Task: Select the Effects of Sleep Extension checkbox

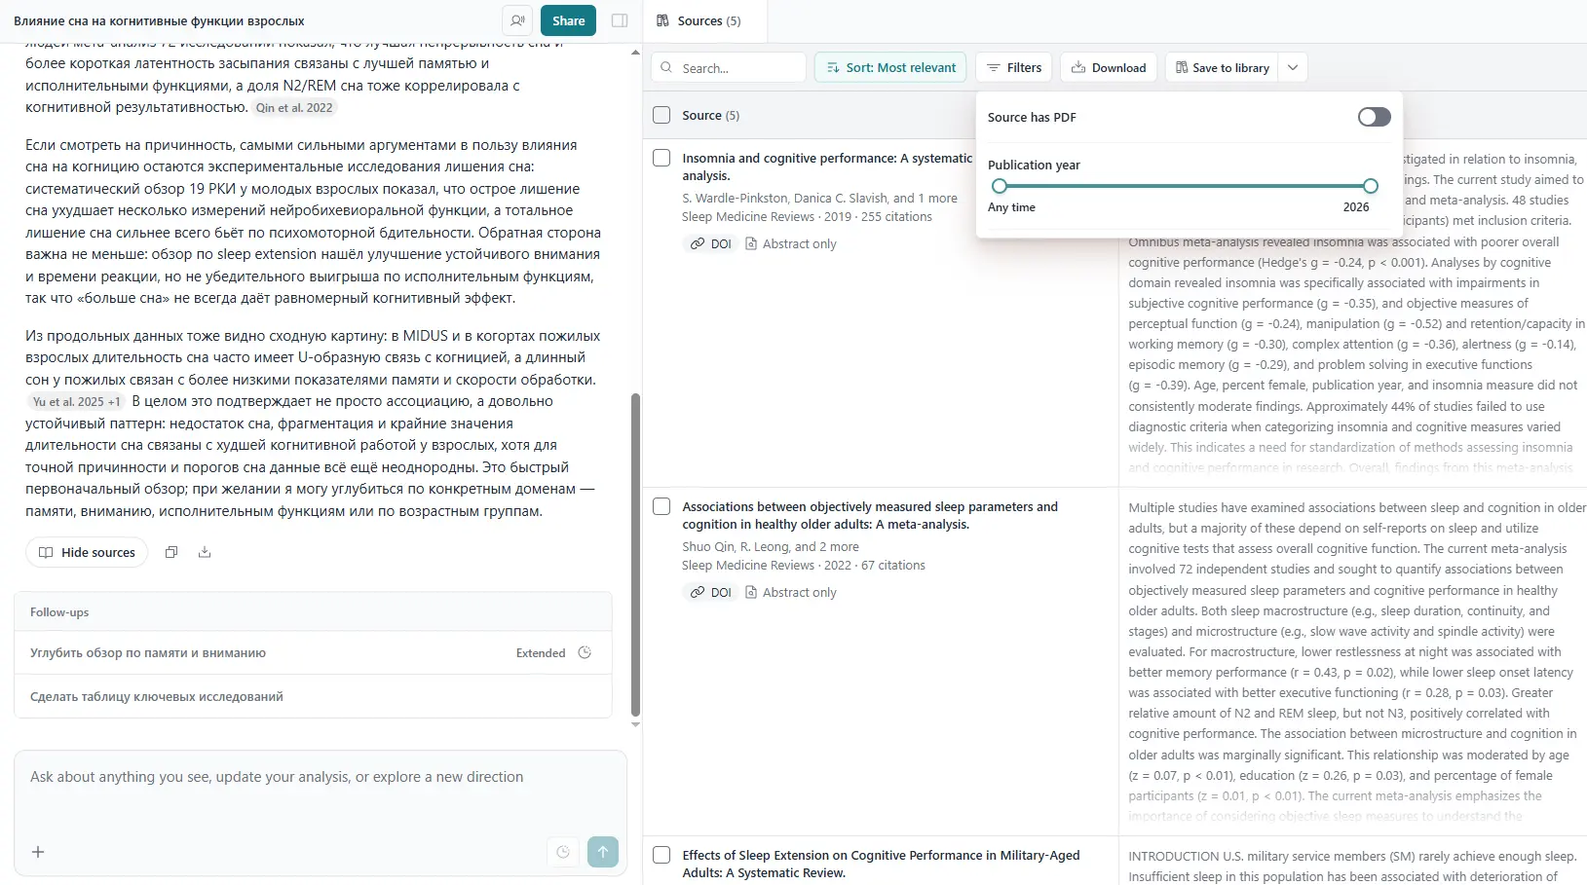Action: point(661,855)
